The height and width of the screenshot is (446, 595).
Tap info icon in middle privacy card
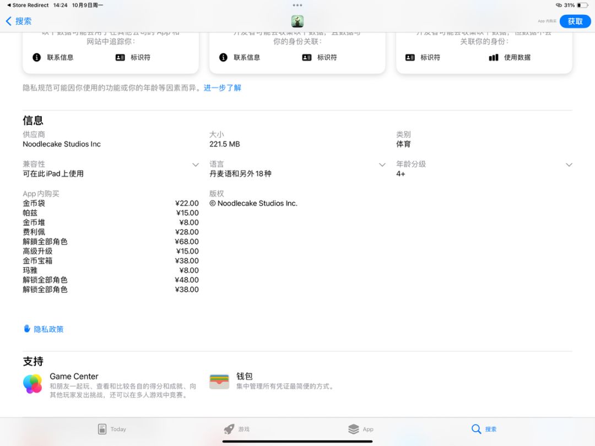(x=224, y=57)
